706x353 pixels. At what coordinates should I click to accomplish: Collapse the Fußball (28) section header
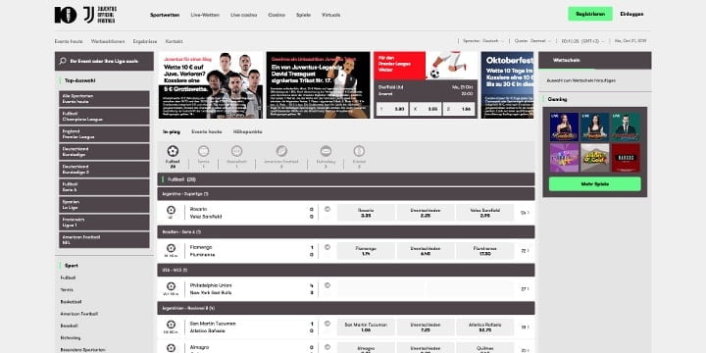click(346, 179)
